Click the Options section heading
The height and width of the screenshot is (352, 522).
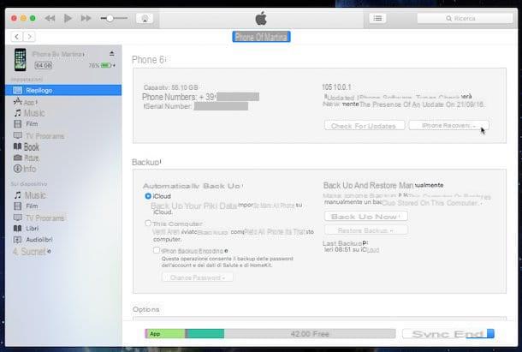pyautogui.click(x=145, y=310)
